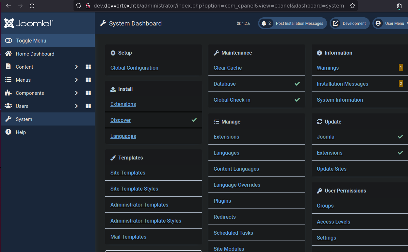Open Plugins manager
This screenshot has width=408, height=252.
point(222,201)
